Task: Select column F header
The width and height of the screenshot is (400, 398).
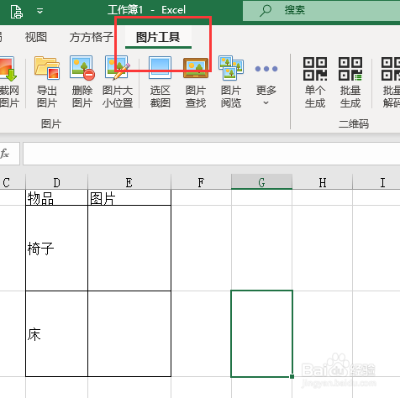Action: (x=201, y=182)
